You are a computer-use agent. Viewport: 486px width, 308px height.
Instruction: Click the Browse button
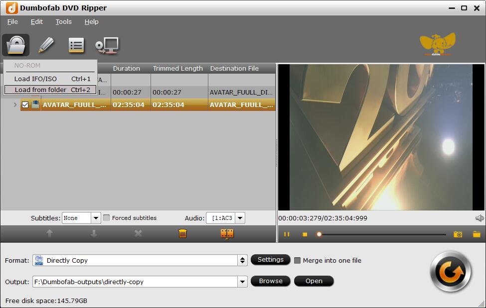click(x=270, y=281)
